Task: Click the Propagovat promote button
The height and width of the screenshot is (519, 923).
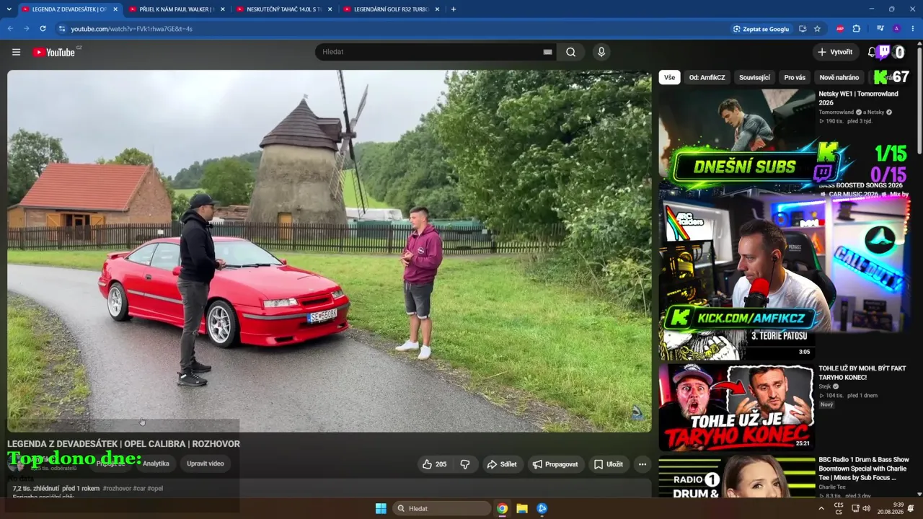Action: pos(555,464)
